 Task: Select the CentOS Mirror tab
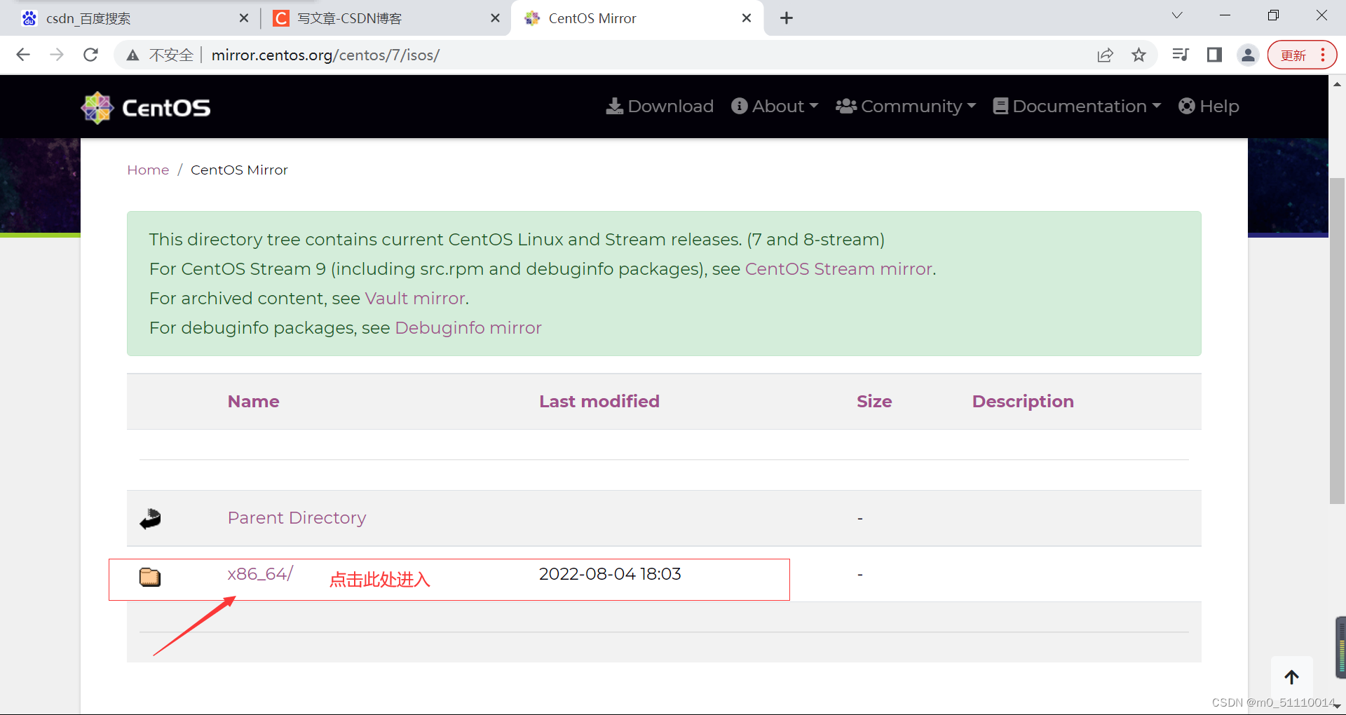coord(638,18)
